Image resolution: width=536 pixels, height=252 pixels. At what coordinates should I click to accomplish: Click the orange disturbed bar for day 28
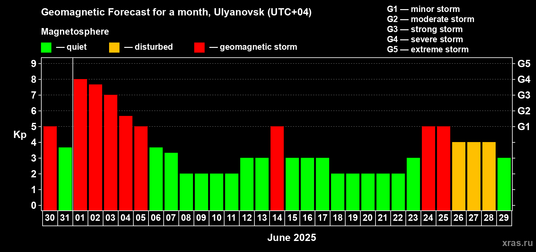click(x=489, y=176)
